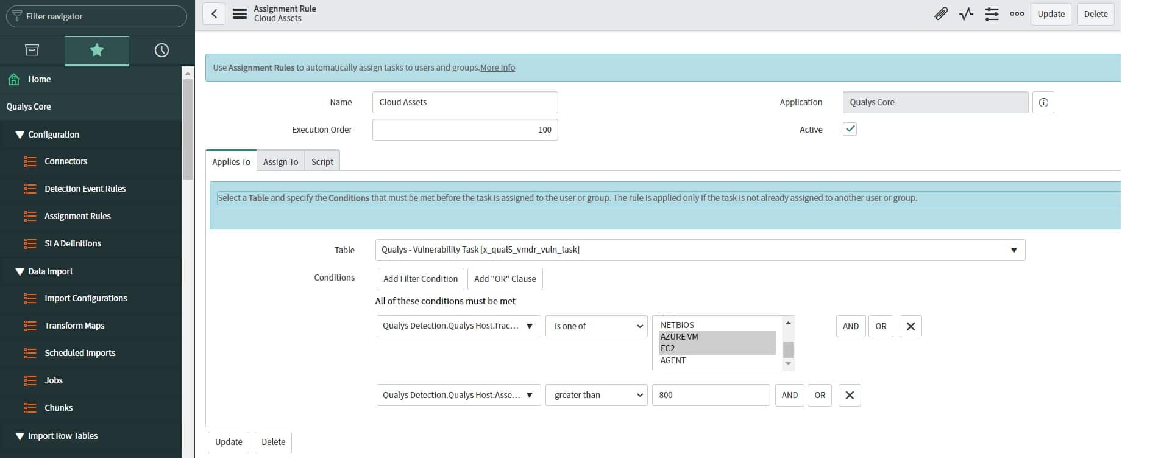1161x465 pixels.
Task: Click the header Delete button
Action: tap(1096, 14)
